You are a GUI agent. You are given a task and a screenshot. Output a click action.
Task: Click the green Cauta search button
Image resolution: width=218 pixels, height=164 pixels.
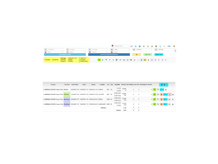(x=148, y=54)
